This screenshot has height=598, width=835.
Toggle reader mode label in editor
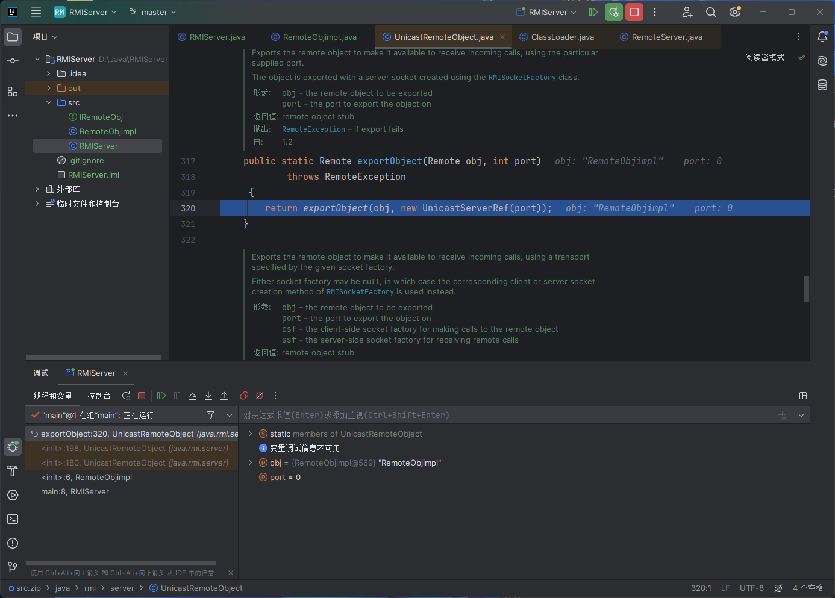pos(765,57)
